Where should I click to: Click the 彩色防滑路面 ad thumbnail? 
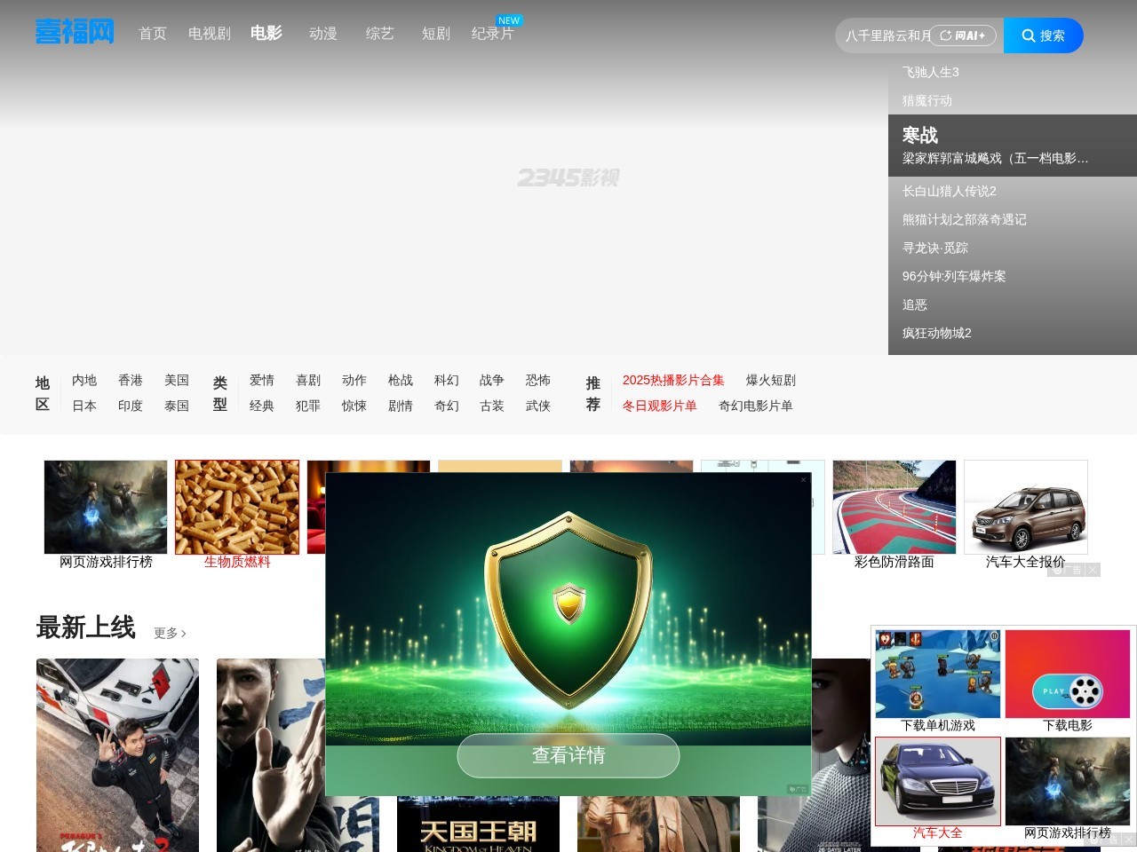click(x=894, y=507)
